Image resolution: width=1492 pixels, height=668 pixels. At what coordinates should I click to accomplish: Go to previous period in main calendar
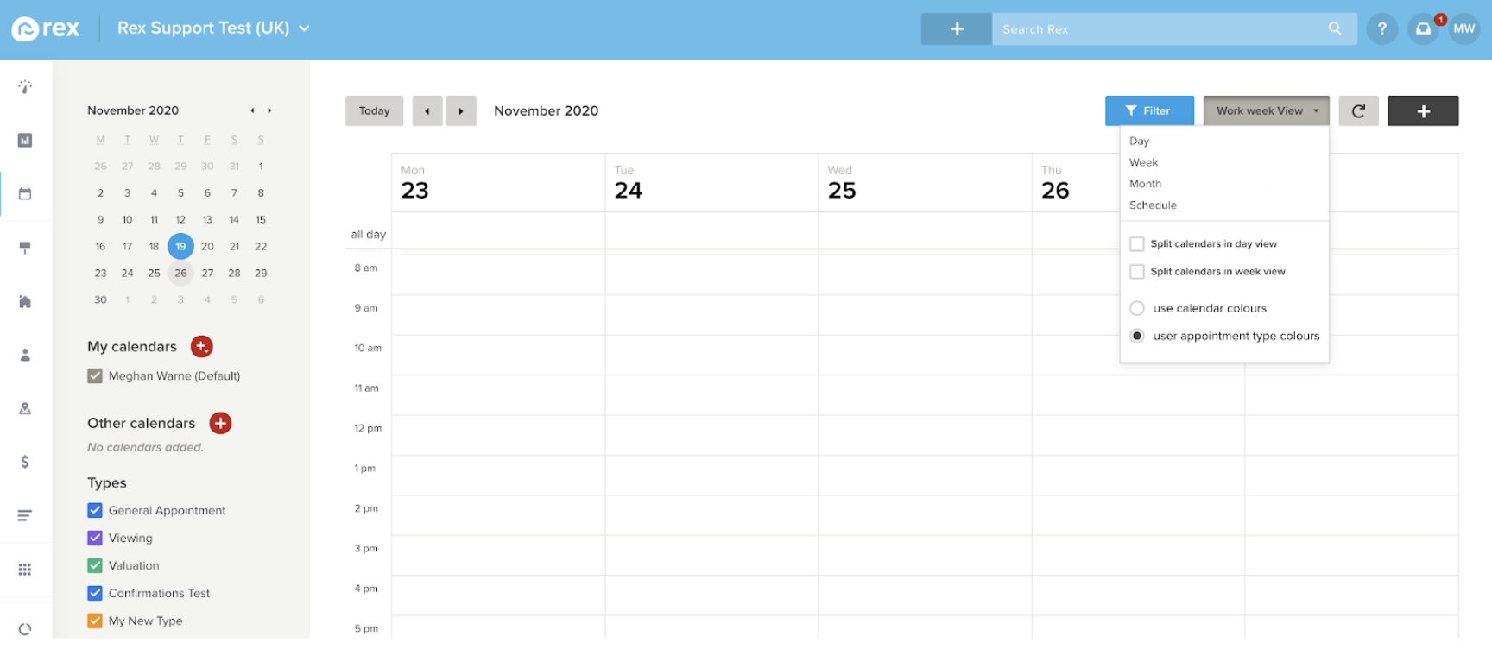tap(427, 110)
